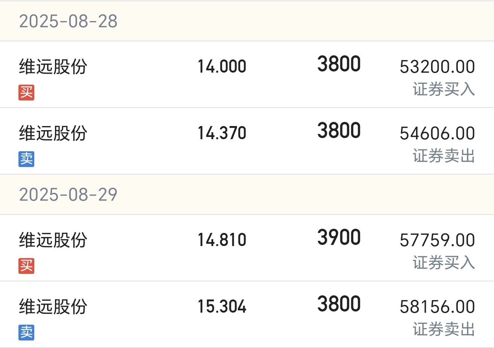Click 证券买入 label under 53200.00
Image resolution: width=494 pixels, height=348 pixels.
point(444,89)
